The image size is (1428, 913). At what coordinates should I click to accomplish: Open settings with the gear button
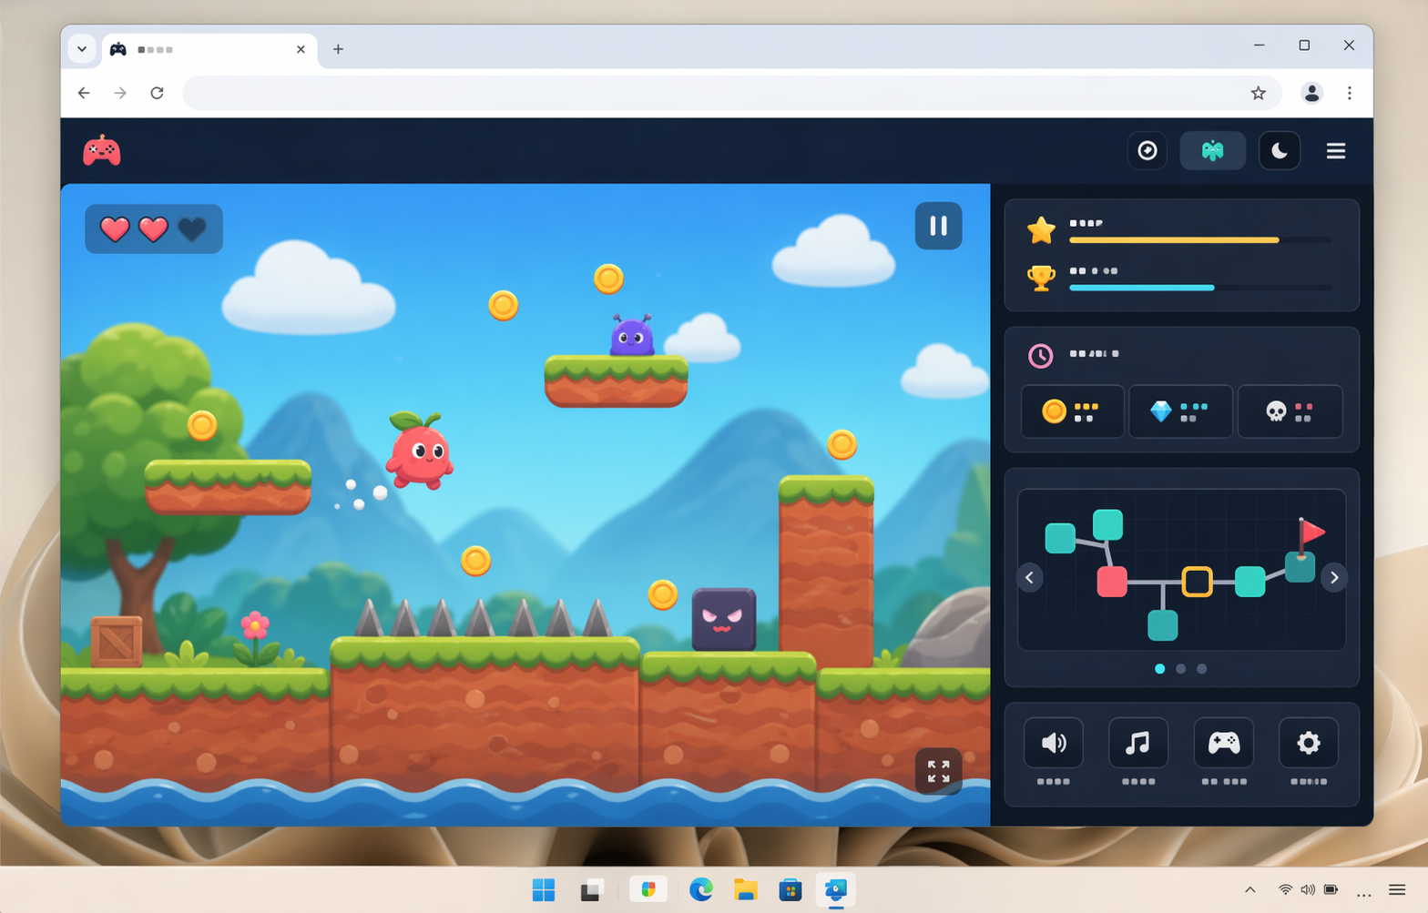click(x=1309, y=743)
